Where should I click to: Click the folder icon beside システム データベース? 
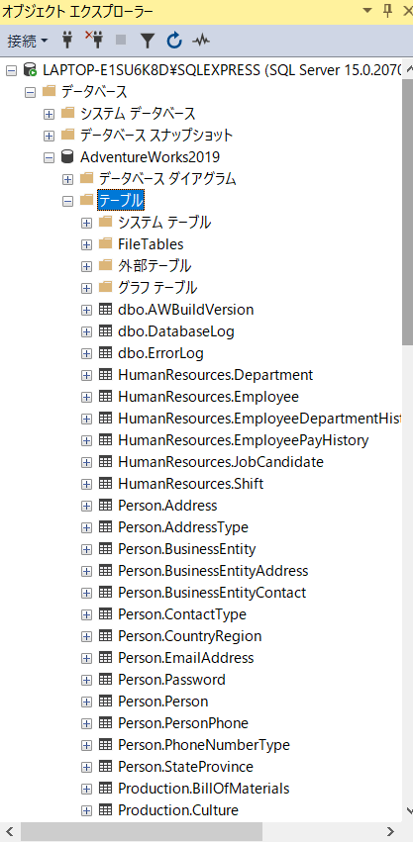tap(67, 113)
